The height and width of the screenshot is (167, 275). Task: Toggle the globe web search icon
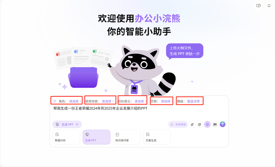point(207,124)
